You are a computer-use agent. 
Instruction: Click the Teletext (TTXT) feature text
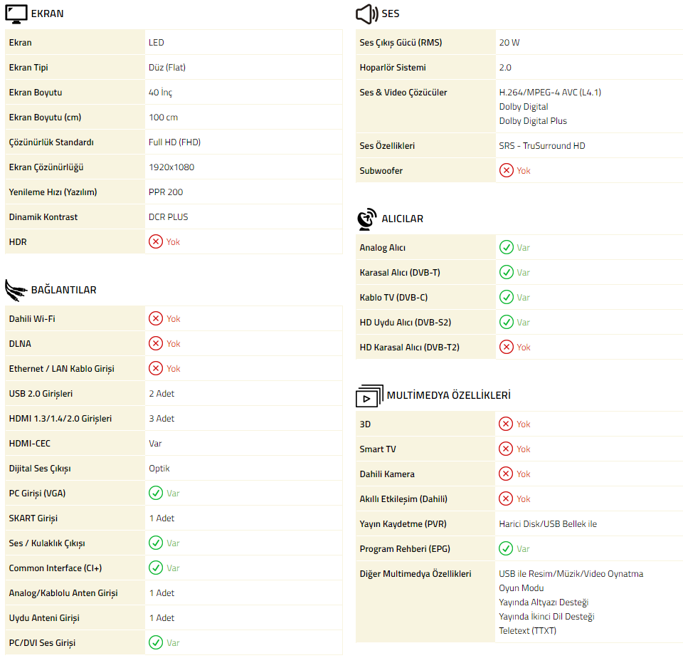coord(527,630)
